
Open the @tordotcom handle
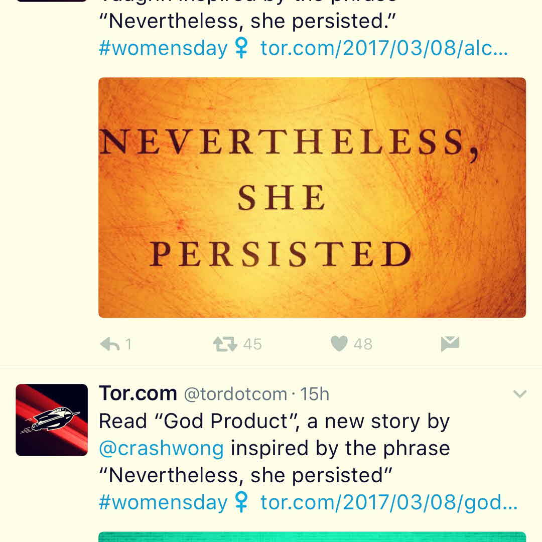click(x=235, y=394)
